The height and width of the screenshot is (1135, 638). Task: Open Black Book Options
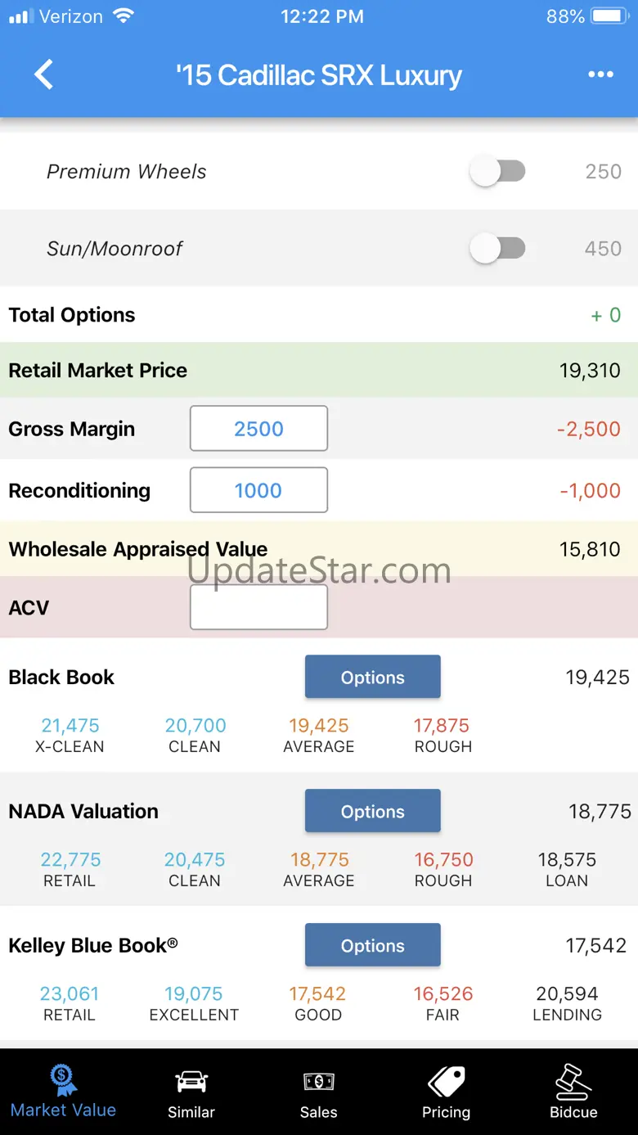coord(373,677)
